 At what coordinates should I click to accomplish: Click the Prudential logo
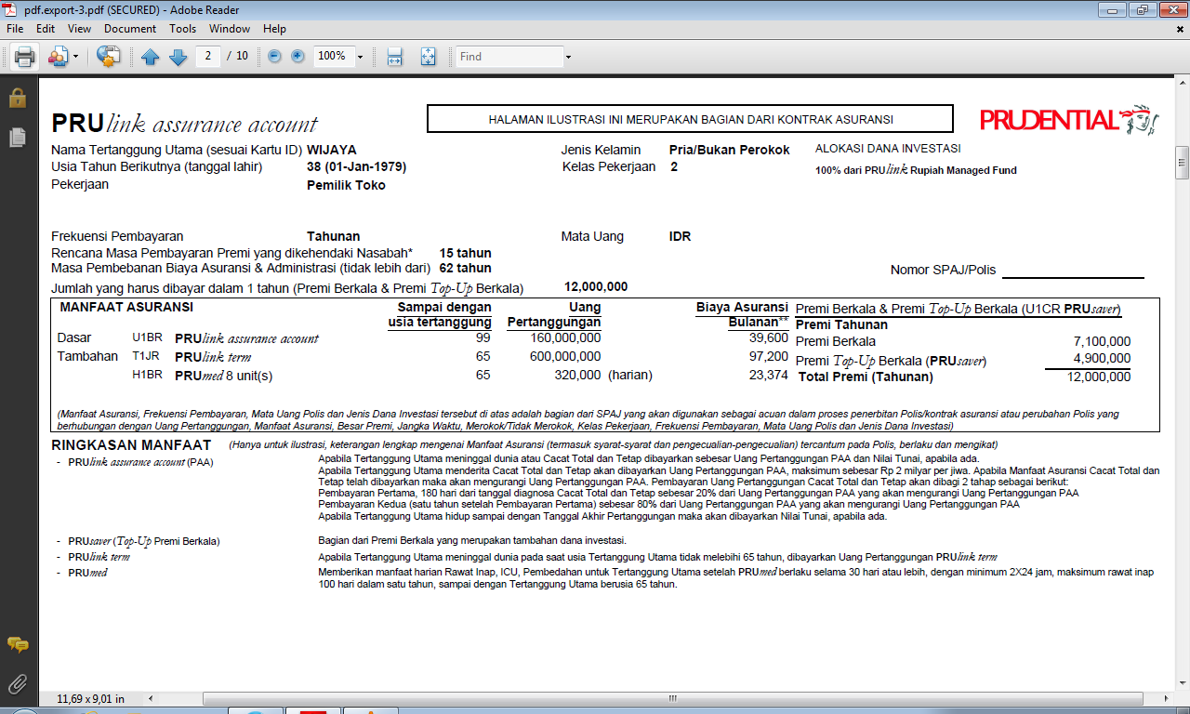point(1069,120)
